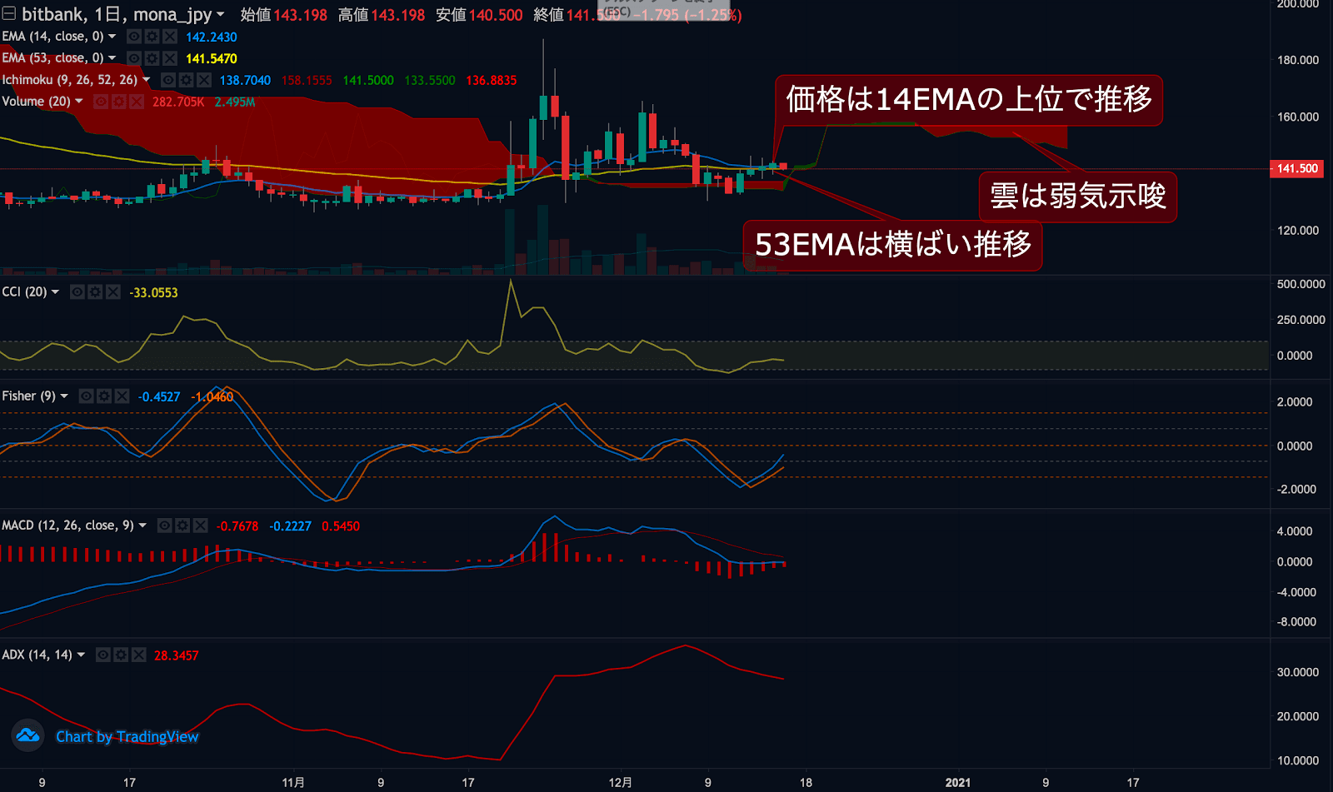This screenshot has height=792, width=1333.
Task: Click the 141.500 current price label
Action: [x=1297, y=169]
